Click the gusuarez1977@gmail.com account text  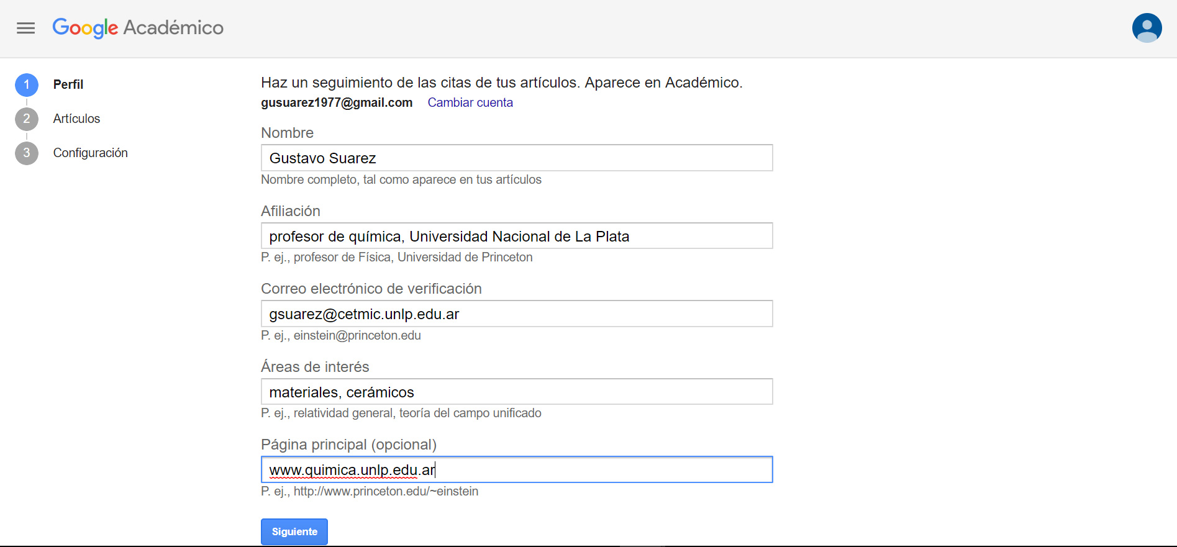[337, 102]
